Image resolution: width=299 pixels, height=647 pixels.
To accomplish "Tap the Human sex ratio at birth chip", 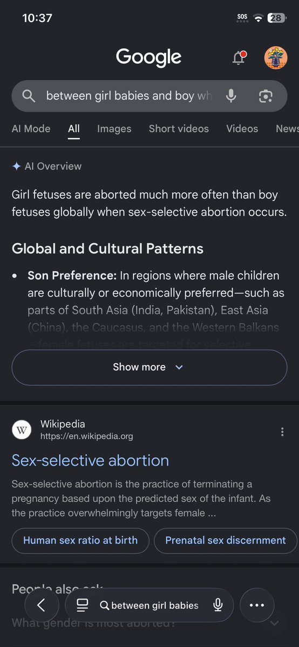I will click(80, 541).
